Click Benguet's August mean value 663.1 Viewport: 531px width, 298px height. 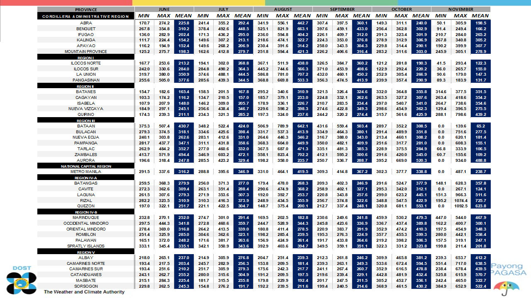(x=302, y=29)
